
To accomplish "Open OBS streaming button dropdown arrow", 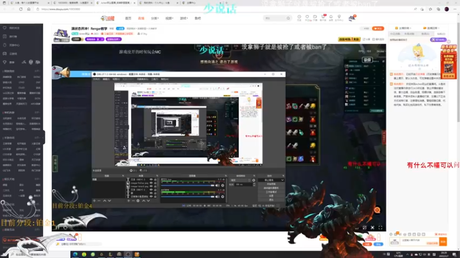I will (x=282, y=180).
